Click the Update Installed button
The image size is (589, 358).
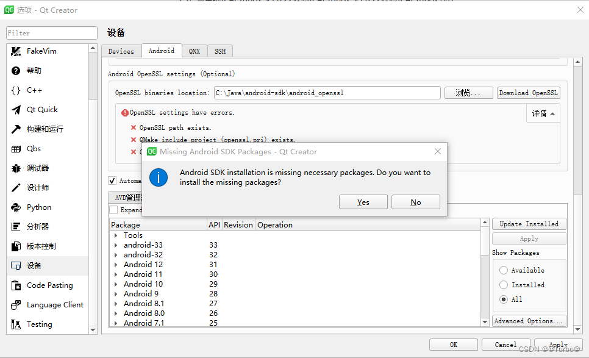(529, 224)
